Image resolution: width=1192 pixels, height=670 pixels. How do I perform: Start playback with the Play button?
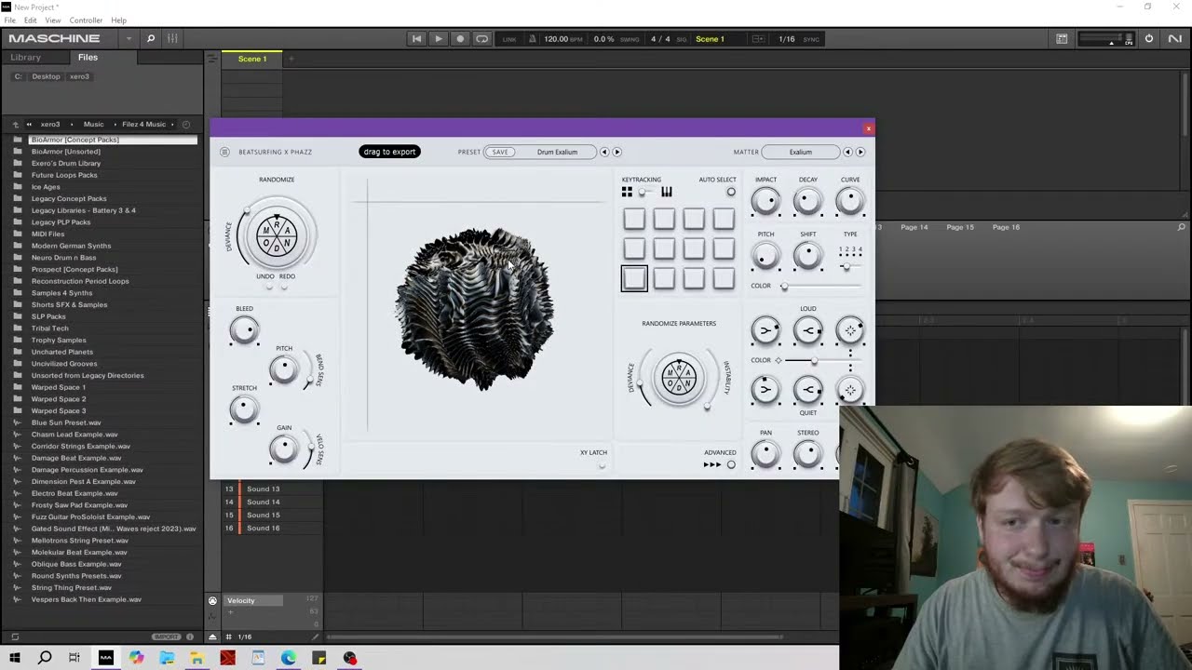(438, 38)
